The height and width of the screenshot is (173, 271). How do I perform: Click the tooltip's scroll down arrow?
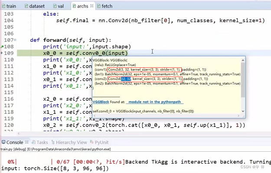pos(243,111)
